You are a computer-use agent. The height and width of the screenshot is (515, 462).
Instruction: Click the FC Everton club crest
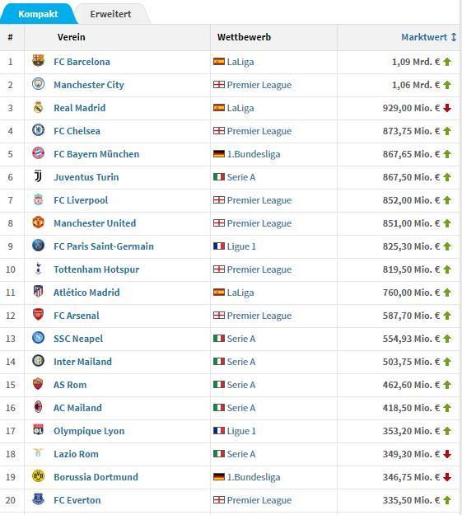tap(38, 499)
